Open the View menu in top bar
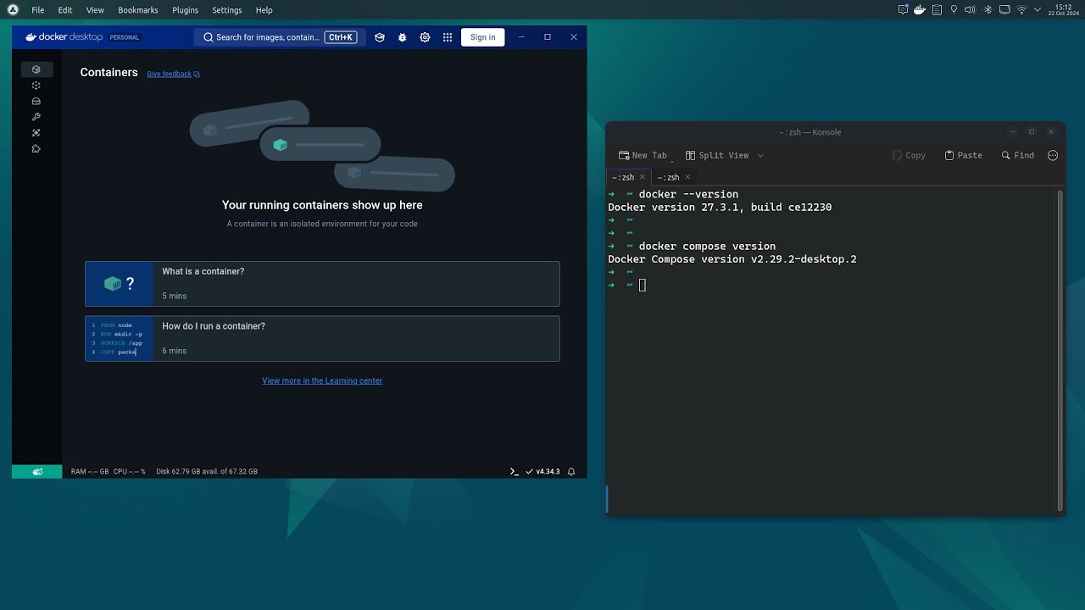The width and height of the screenshot is (1085, 610). pos(95,10)
